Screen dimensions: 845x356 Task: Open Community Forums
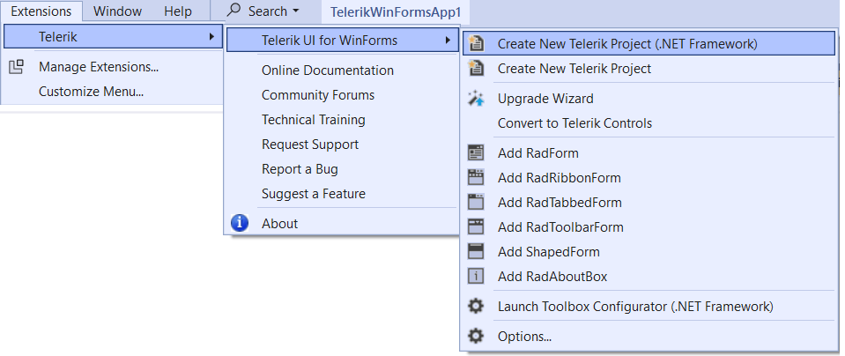pyautogui.click(x=342, y=95)
